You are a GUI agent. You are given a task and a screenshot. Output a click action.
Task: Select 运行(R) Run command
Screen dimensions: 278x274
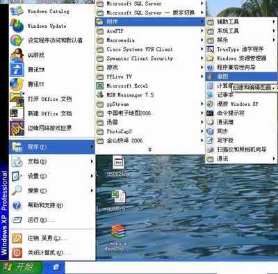[52, 220]
